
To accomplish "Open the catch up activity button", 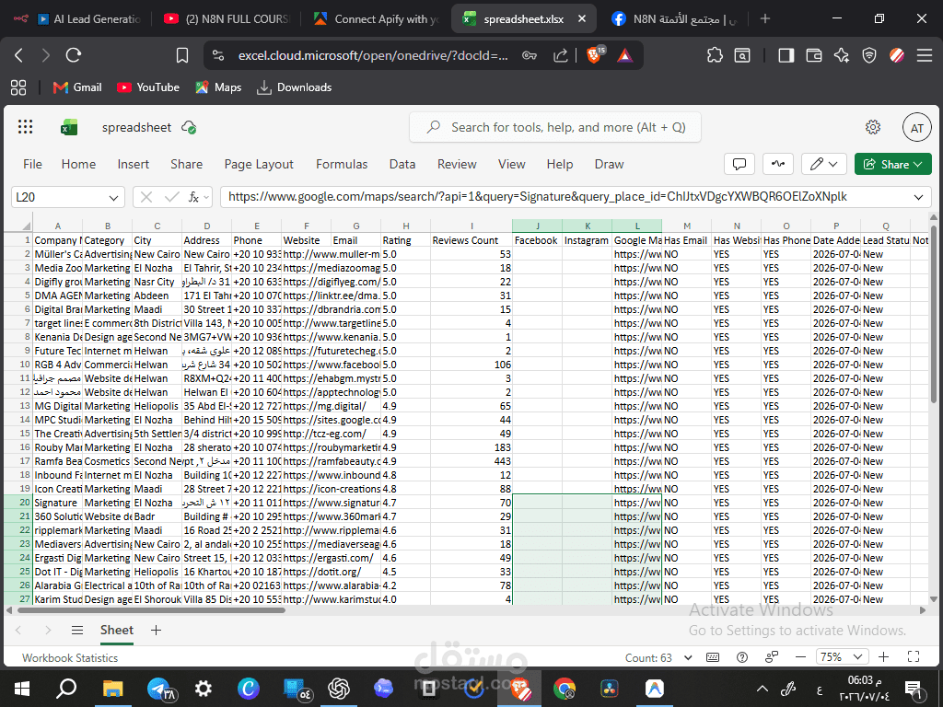I will 777,164.
